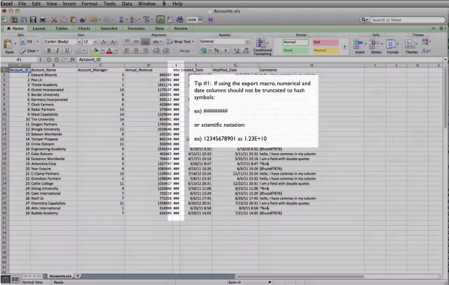The width and height of the screenshot is (449, 285).
Task: Switch to the Charts ribbon tab
Action: coord(84,28)
